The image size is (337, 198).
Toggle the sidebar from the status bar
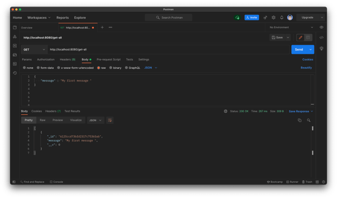14,182
